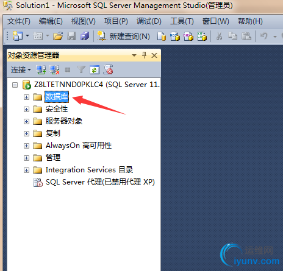Click the New Project toolbar icon
Screen dimensions: 283x271
click(x=18, y=36)
